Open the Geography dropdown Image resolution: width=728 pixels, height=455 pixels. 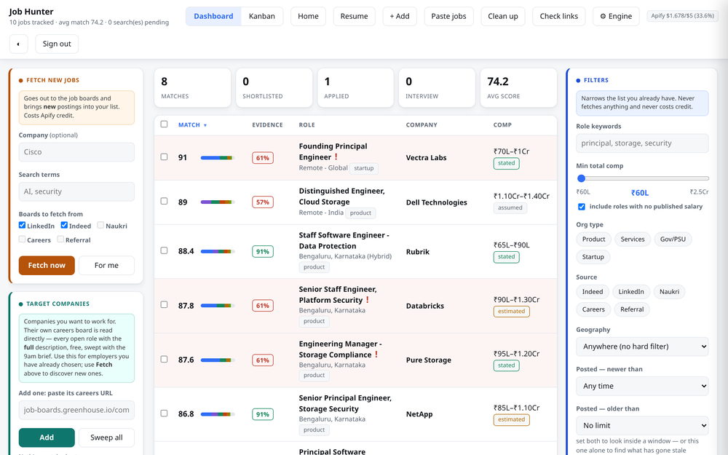tap(642, 347)
